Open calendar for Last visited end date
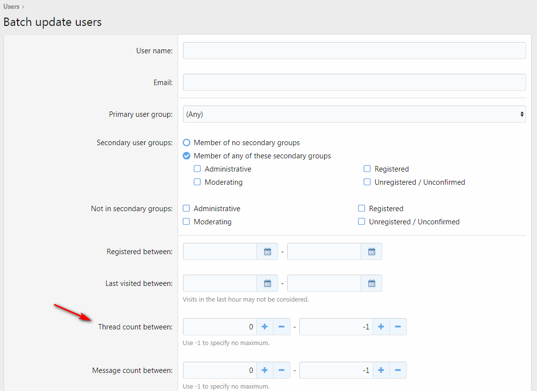Image resolution: width=537 pixels, height=391 pixels. 372,283
